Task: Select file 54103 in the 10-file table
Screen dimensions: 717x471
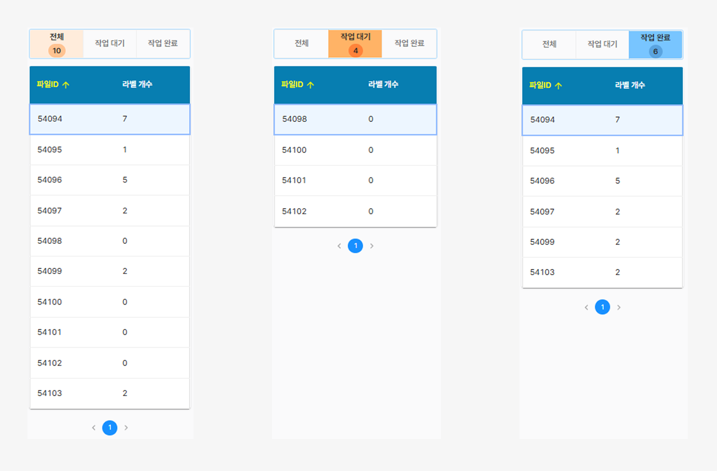Action: click(110, 393)
